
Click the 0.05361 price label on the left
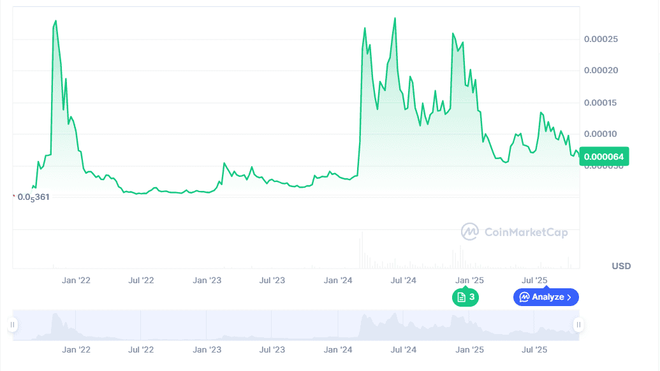33,197
